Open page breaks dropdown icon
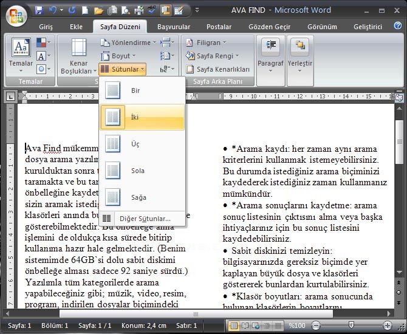This screenshot has width=407, height=334. pyautogui.click(x=167, y=43)
